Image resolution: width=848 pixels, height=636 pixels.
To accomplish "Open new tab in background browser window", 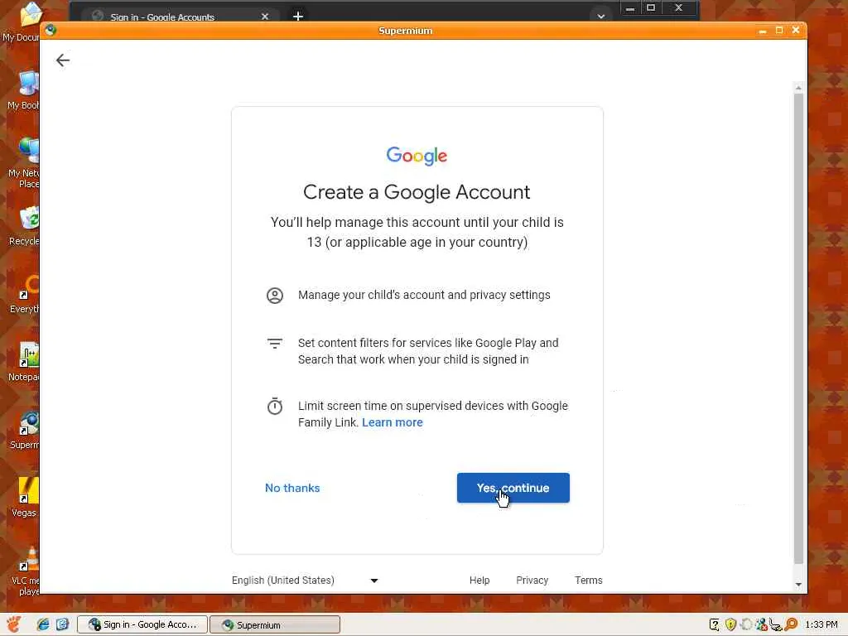I will pyautogui.click(x=298, y=17).
